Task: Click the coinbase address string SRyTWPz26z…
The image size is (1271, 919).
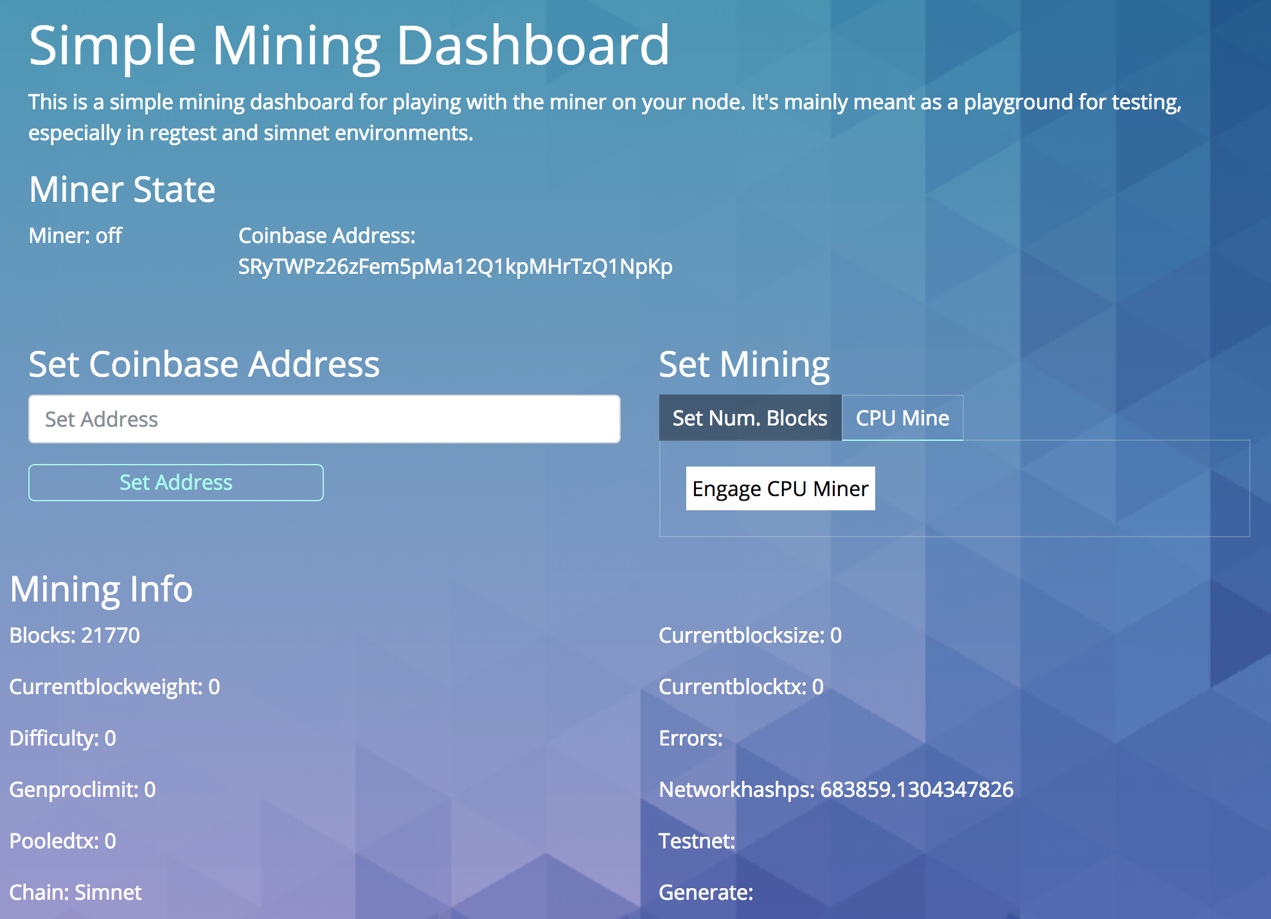Action: 455,266
